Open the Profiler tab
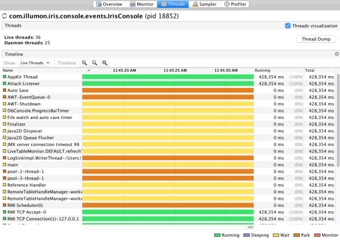Screen dimensions: 340x240 [237, 4]
